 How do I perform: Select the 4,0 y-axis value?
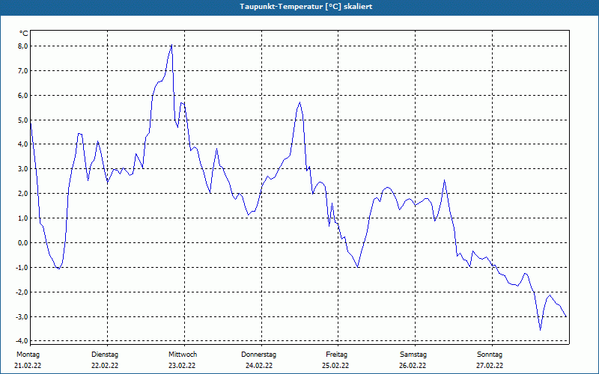click(23, 144)
